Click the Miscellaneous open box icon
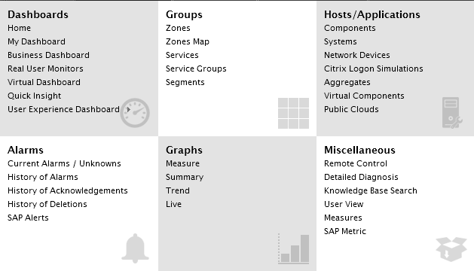The height and width of the screenshot is (271, 474). coord(451,249)
